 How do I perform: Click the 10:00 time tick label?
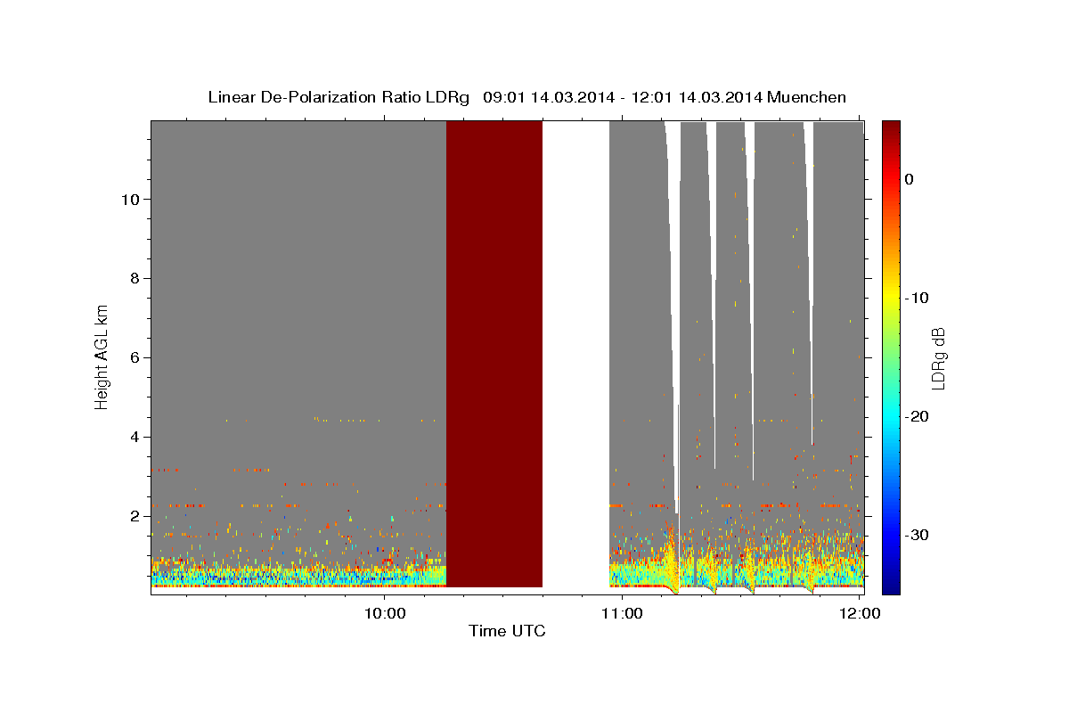click(x=386, y=613)
